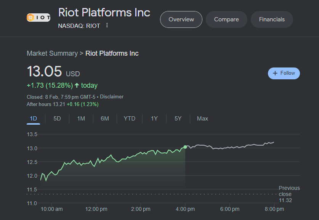319x220 pixels.
Task: Open the three-dot more options menu
Action: (x=107, y=26)
